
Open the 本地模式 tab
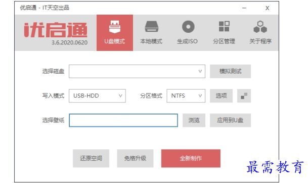click(x=151, y=33)
